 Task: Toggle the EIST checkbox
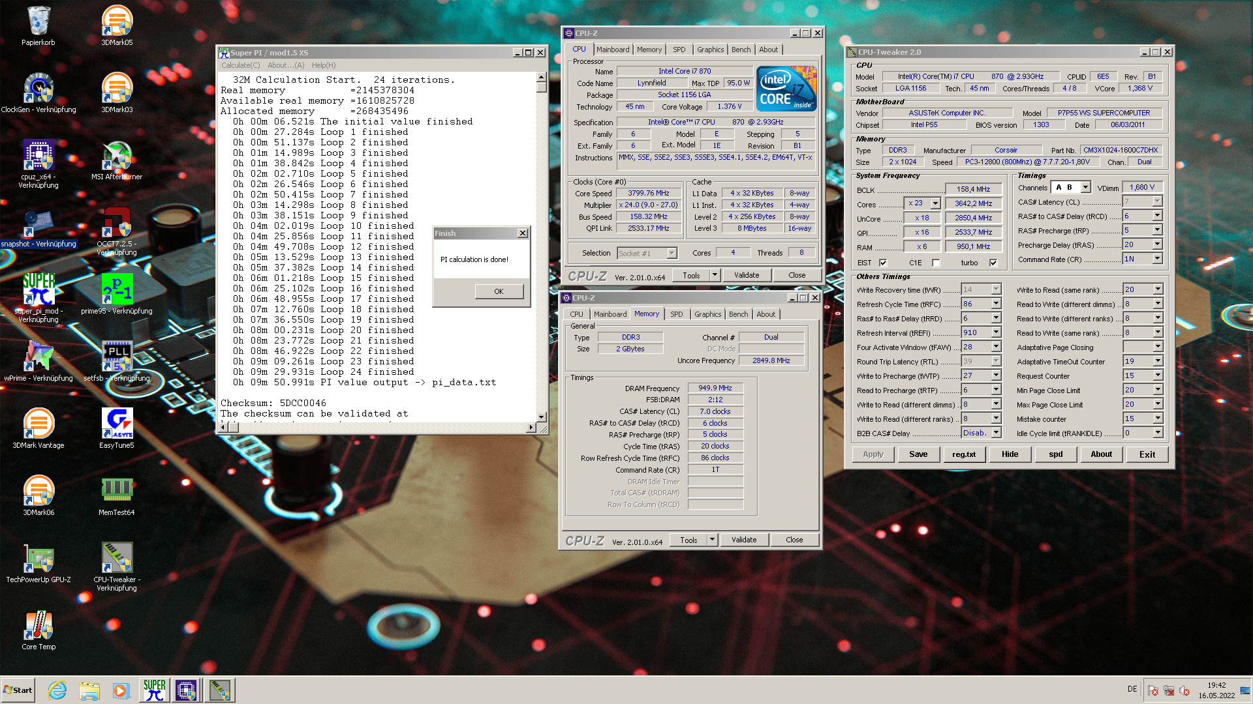click(883, 263)
